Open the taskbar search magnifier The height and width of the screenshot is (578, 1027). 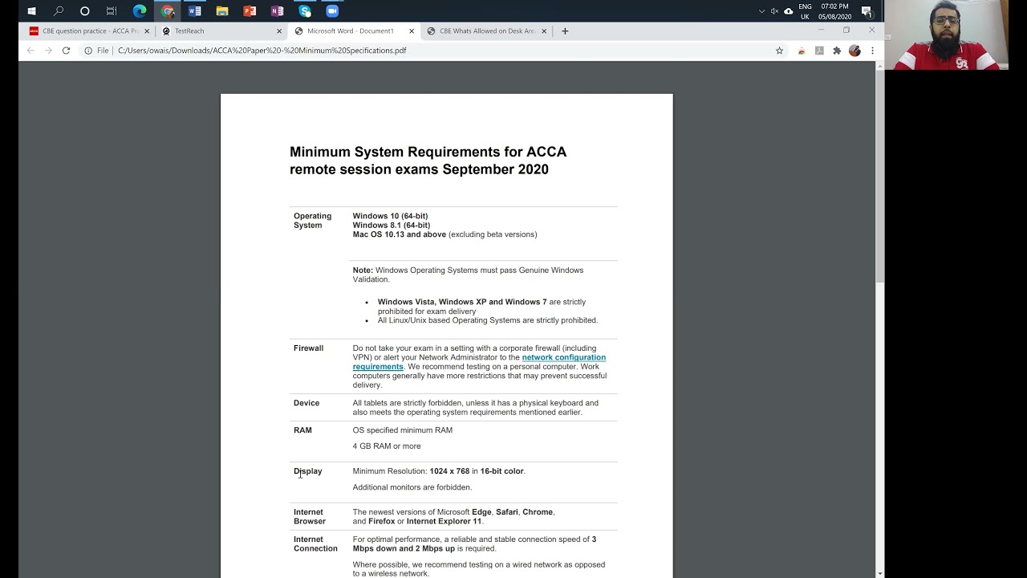pyautogui.click(x=59, y=11)
